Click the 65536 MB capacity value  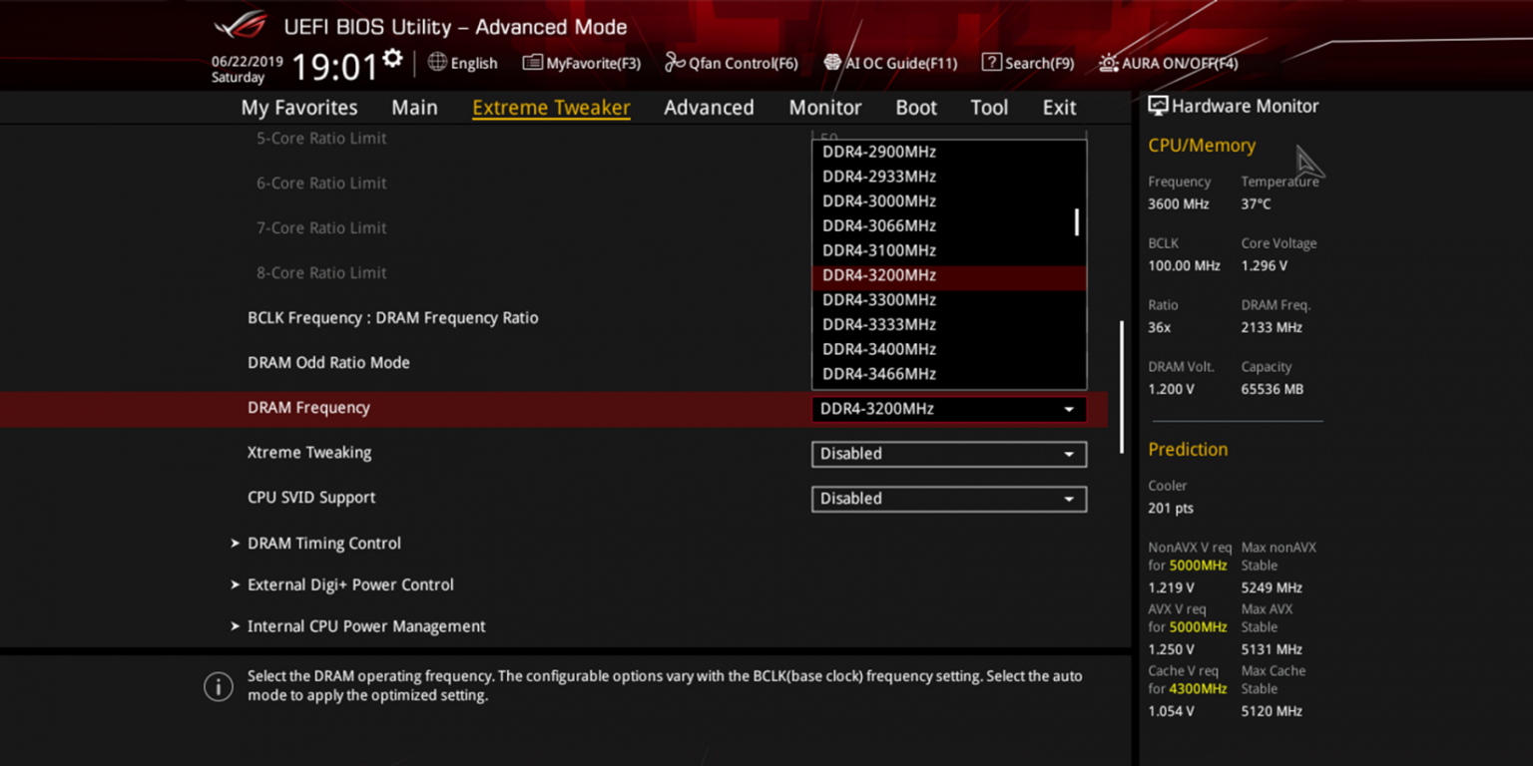coord(1272,390)
